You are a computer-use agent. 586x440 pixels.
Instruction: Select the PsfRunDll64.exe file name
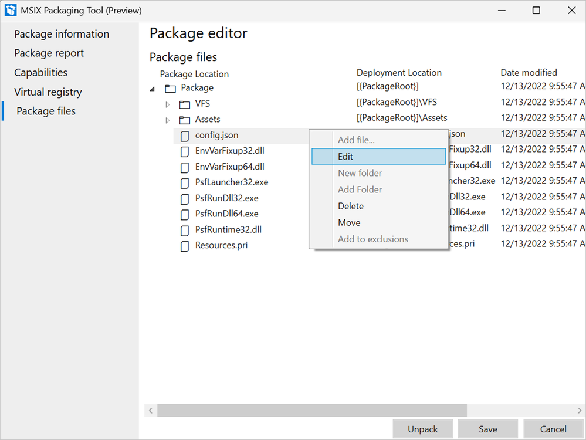(x=227, y=214)
